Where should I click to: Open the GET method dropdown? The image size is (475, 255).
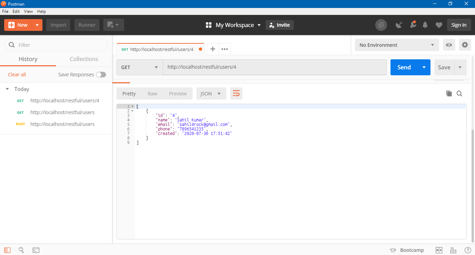[139, 67]
